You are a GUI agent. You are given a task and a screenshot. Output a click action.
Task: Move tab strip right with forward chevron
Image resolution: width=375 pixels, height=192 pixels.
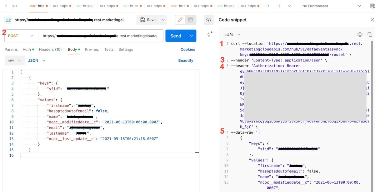pyautogui.click(x=268, y=6)
